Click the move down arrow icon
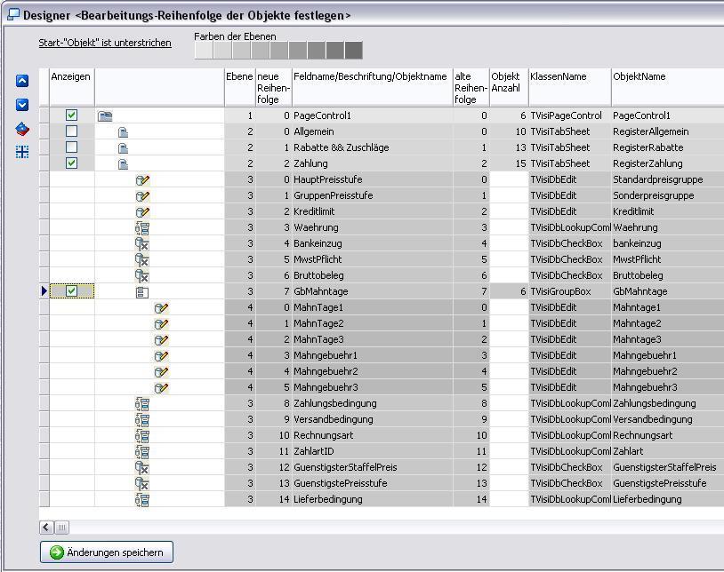This screenshot has width=724, height=572. pos(22,105)
